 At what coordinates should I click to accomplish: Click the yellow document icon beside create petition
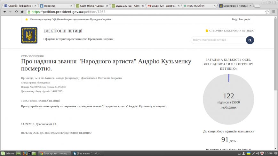pyautogui.click(x=207, y=31)
